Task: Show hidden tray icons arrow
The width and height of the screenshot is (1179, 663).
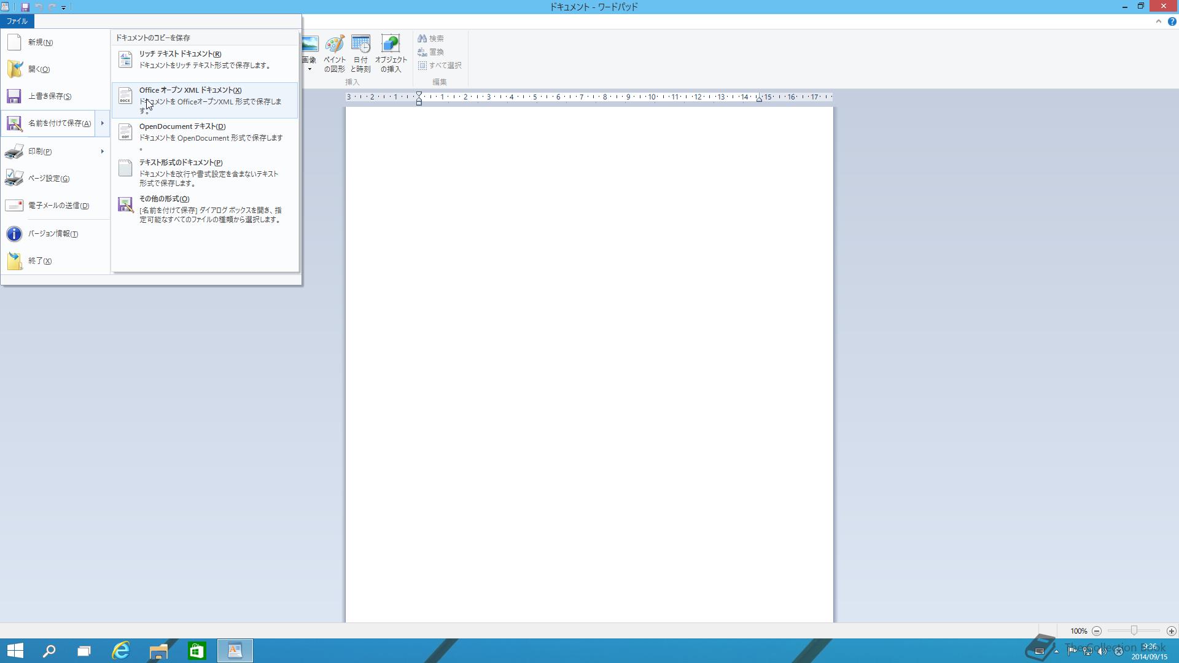Action: [x=1056, y=651]
